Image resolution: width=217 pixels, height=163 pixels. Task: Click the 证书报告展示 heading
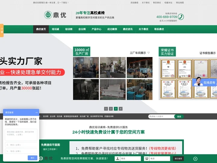point(207,53)
